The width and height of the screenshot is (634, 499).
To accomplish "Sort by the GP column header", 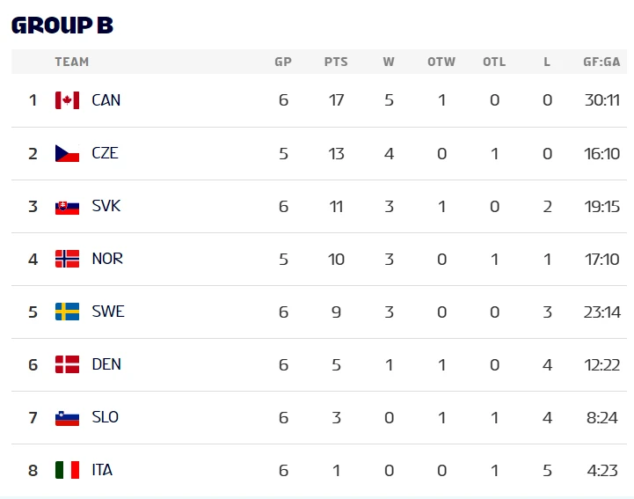I will [283, 62].
